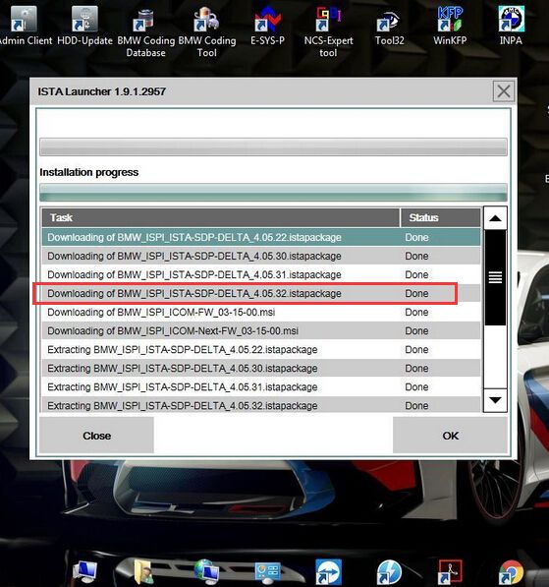The image size is (549, 587).
Task: Grab the task list scrollbar thumb
Action: 495,277
